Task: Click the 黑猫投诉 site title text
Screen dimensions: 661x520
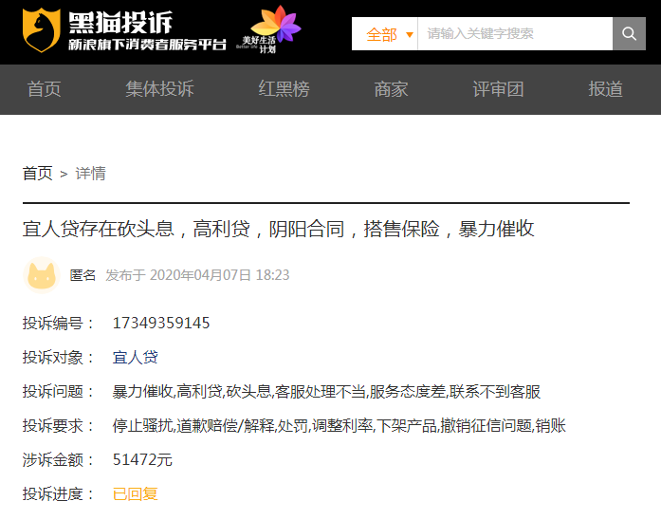Action: coord(120,23)
